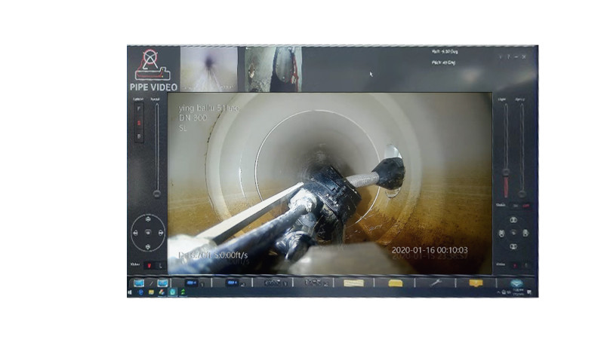Click up arrow on left crawler direction pad
This screenshot has width=604, height=339.
(x=148, y=219)
